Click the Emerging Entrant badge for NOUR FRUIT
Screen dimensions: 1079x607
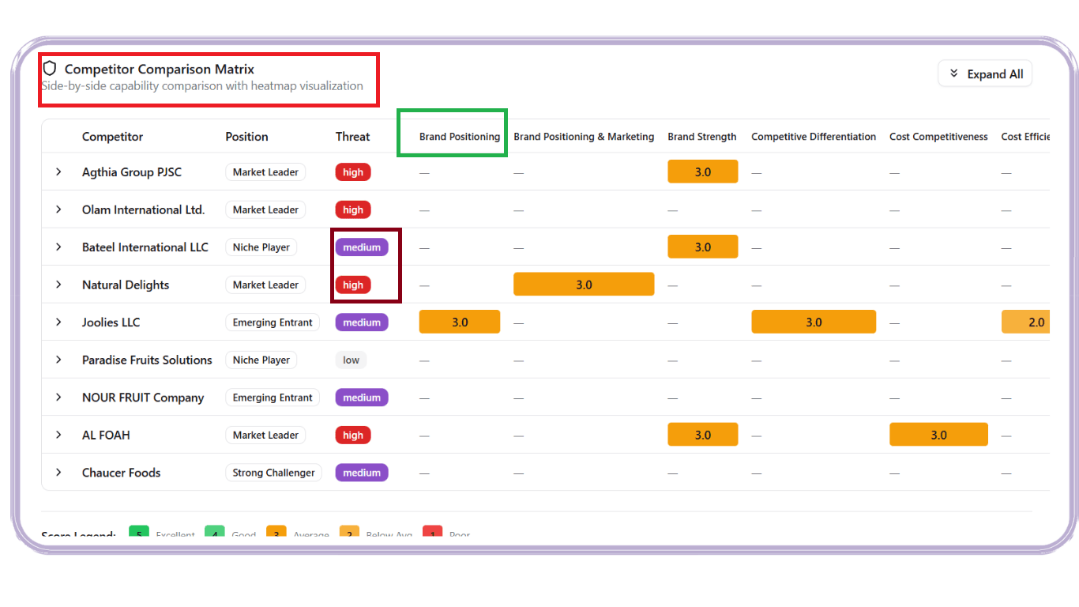273,398
